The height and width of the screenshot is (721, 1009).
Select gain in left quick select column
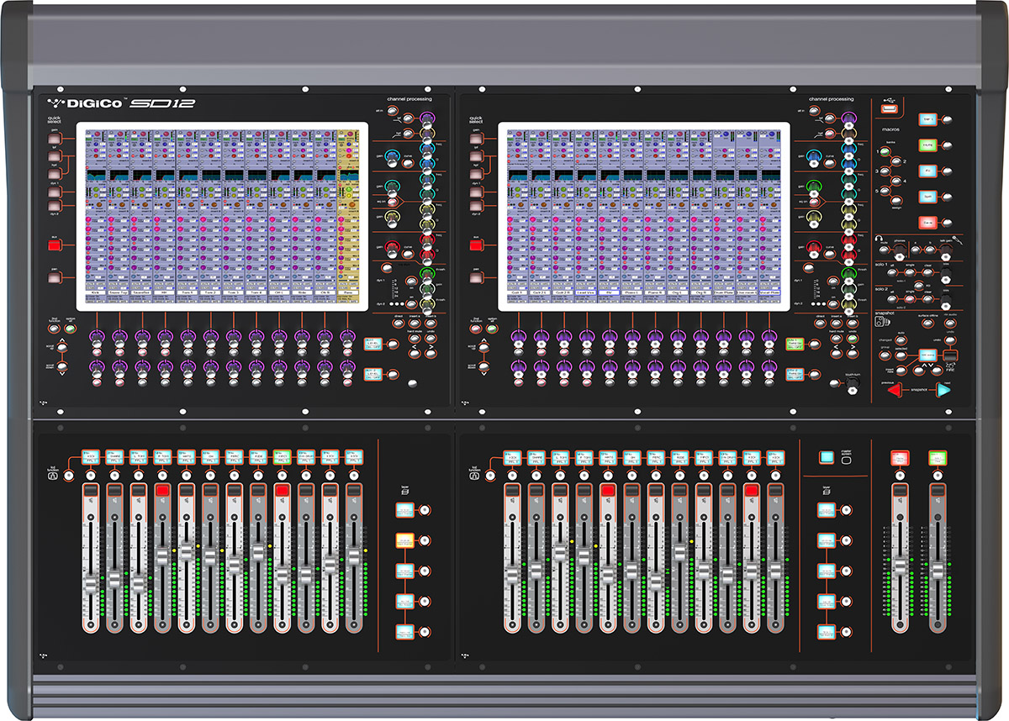pyautogui.click(x=54, y=139)
